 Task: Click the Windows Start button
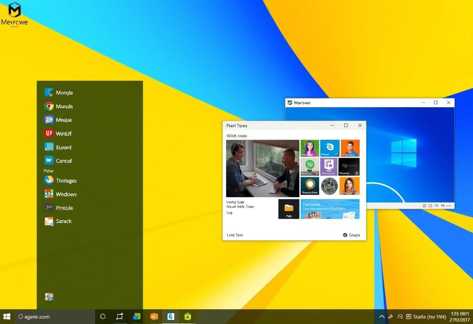(7, 317)
